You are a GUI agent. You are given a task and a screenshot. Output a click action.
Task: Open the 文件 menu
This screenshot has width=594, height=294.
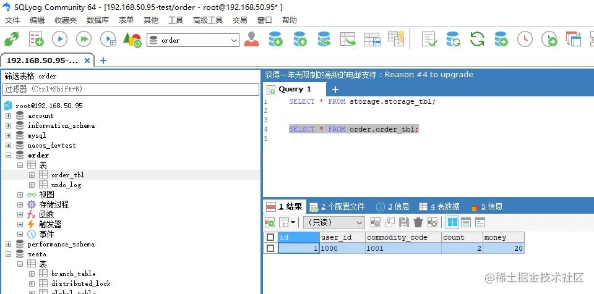12,20
